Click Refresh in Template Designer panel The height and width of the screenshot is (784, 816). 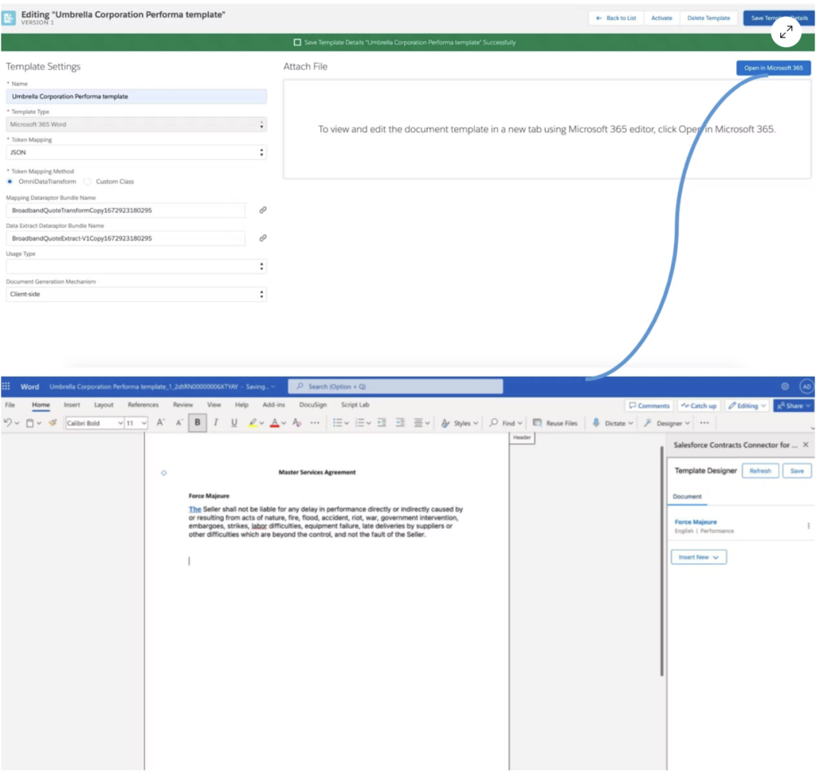760,470
